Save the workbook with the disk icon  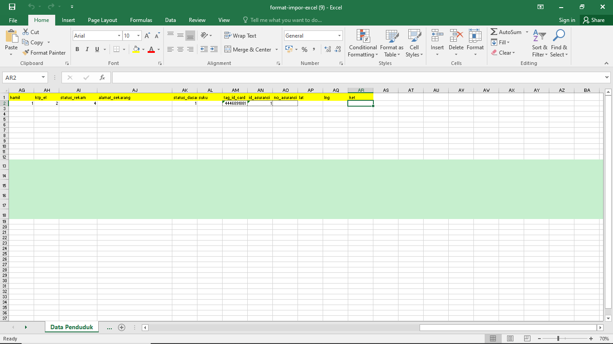tap(12, 7)
